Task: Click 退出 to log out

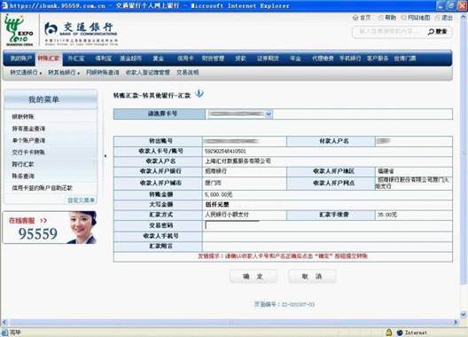Action: tap(444, 18)
